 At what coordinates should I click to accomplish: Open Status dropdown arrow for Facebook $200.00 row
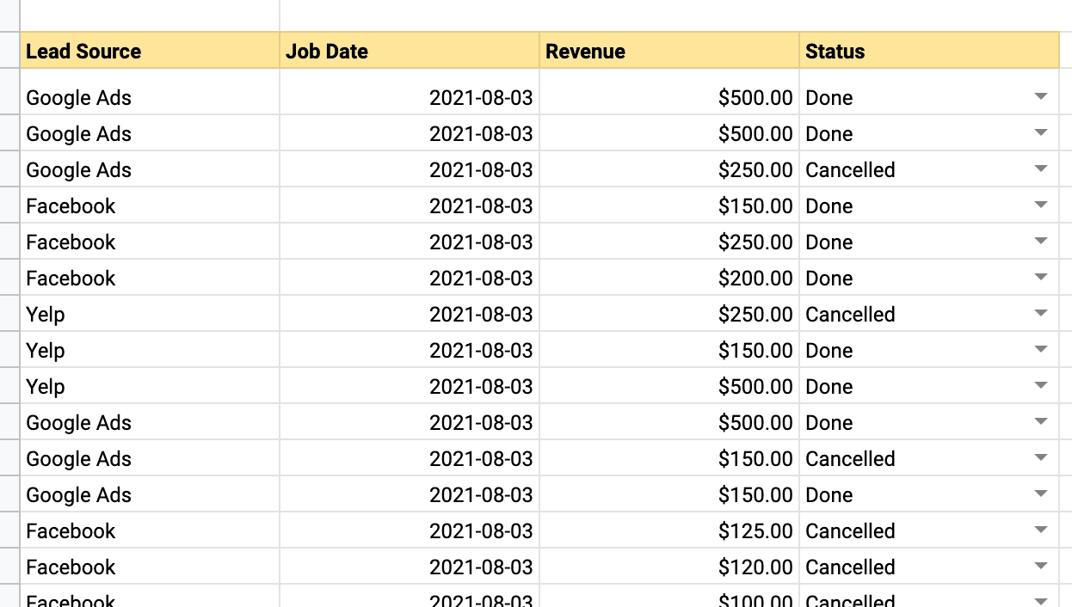[1041, 277]
